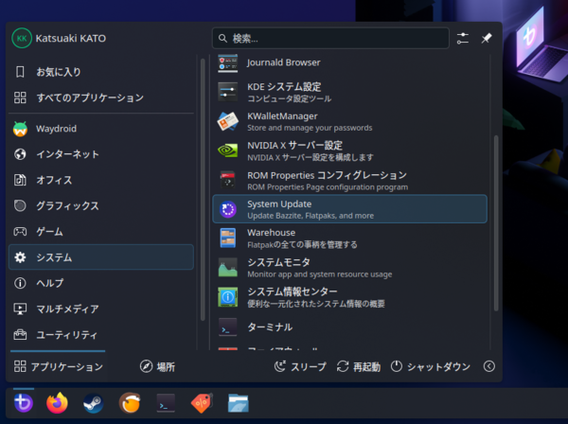Open システムモニタ icon

point(228,268)
